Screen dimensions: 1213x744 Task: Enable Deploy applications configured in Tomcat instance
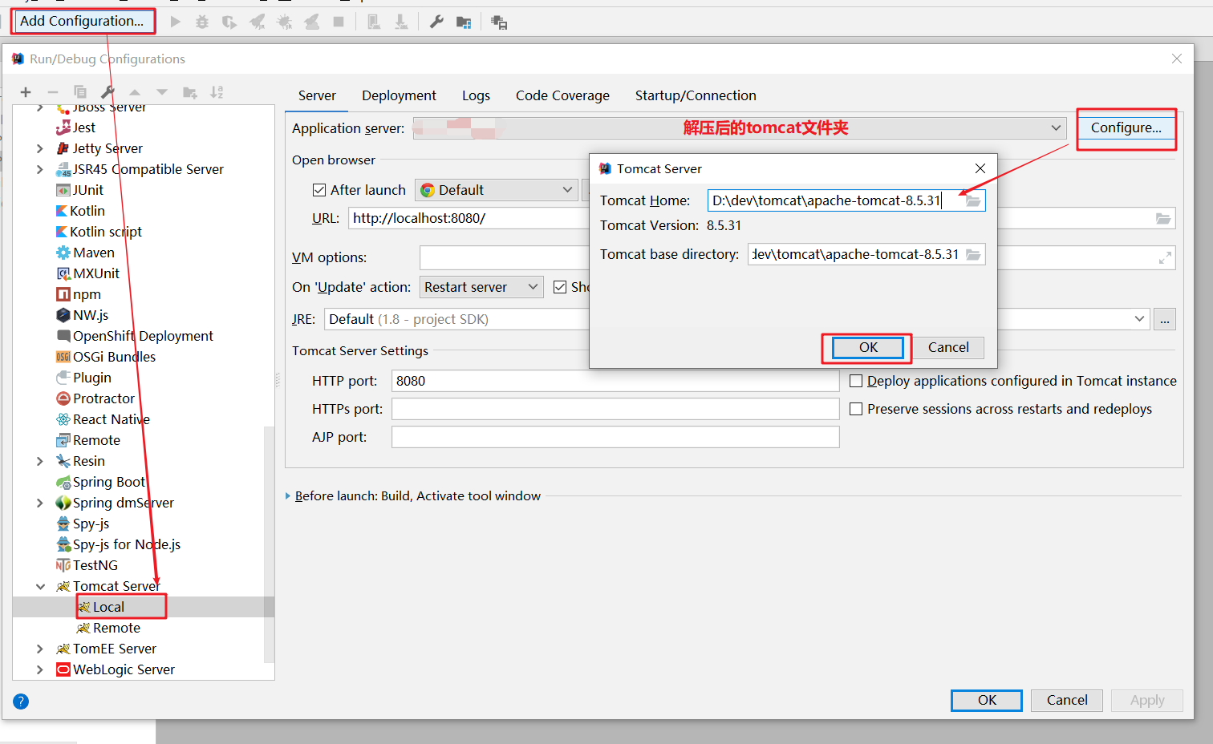pyautogui.click(x=856, y=381)
